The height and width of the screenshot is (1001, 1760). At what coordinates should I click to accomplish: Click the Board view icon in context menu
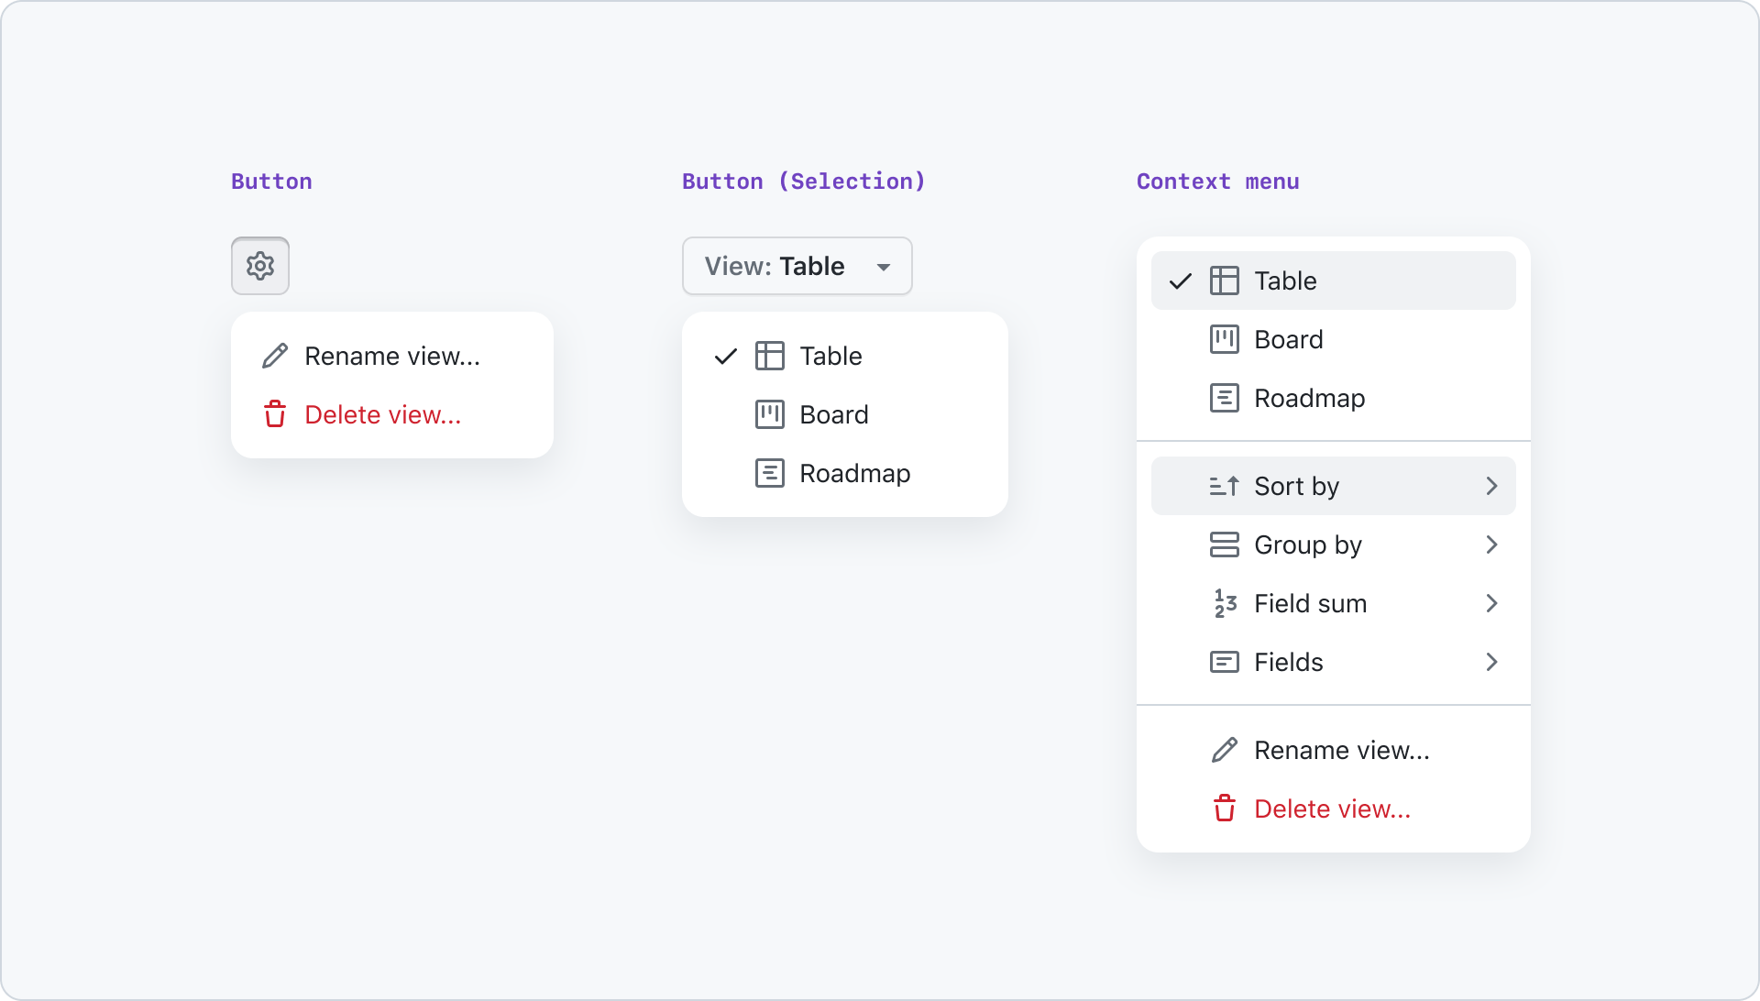[x=1224, y=338]
